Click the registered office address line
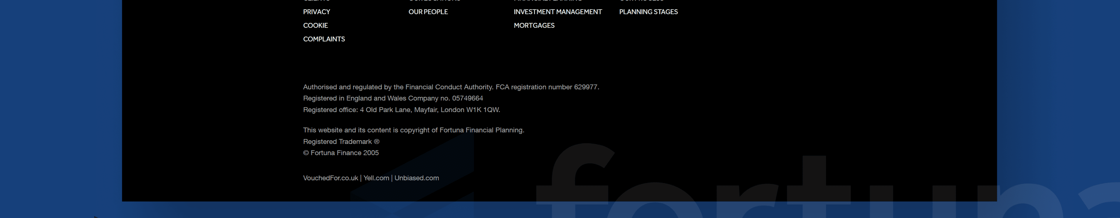Viewport: 1120px width, 218px height. pyautogui.click(x=401, y=110)
